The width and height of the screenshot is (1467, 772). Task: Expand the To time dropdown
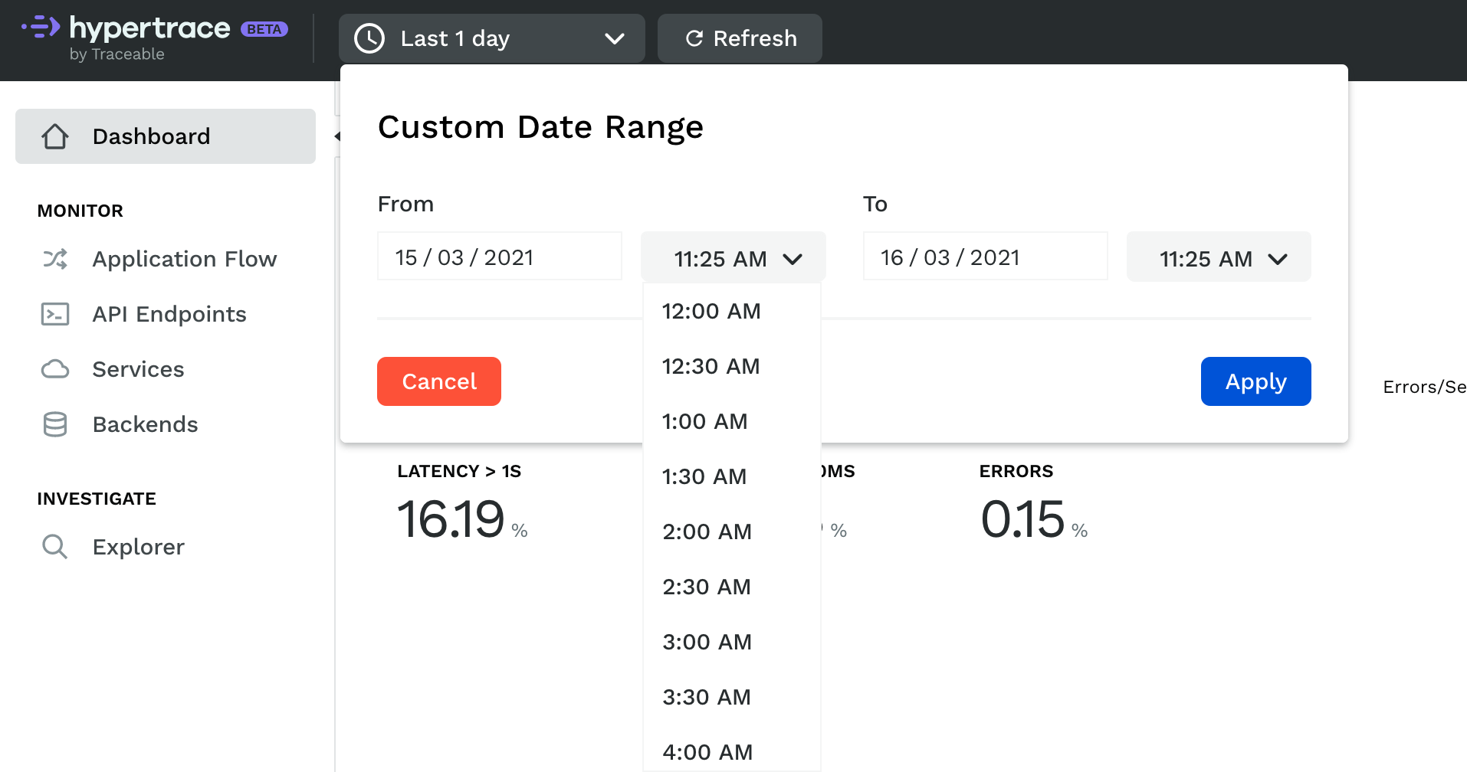tap(1218, 258)
